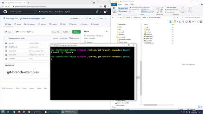Switch to Chrome window on the taskbar
203x114 pixels.
pyautogui.click(x=35, y=112)
